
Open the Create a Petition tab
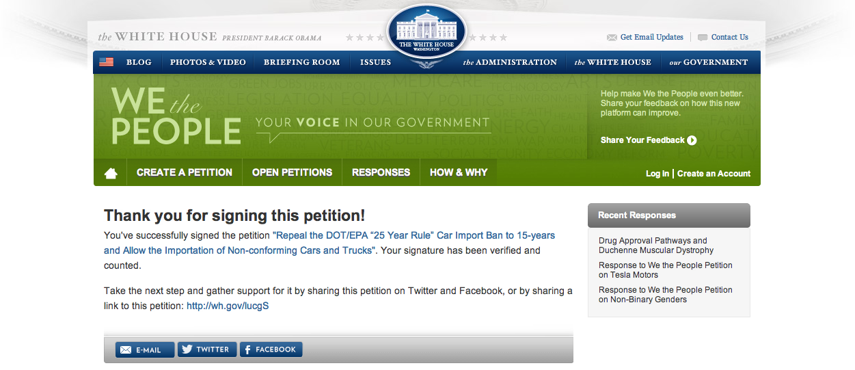185,172
